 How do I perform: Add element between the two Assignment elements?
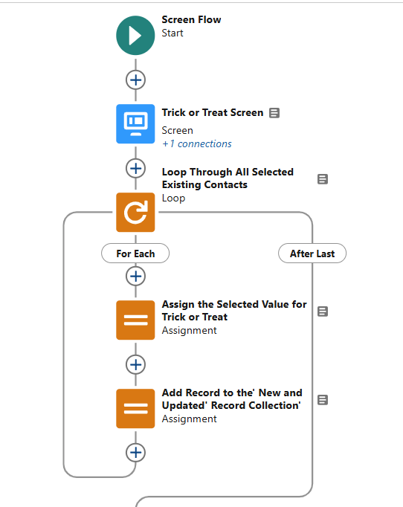tap(135, 365)
